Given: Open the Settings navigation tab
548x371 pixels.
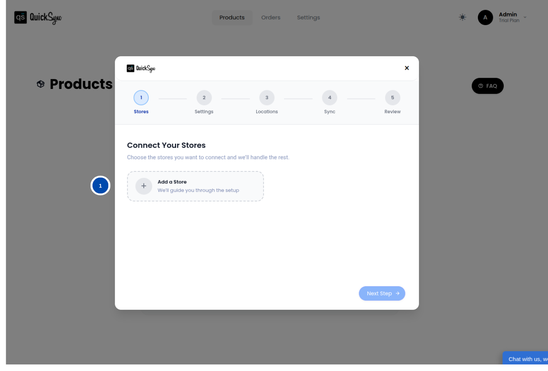Looking at the screenshot, I should point(308,17).
